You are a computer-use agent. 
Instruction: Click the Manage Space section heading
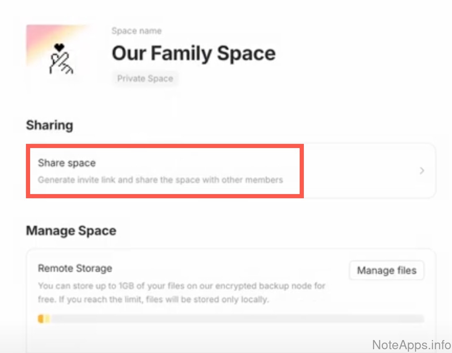point(71,231)
